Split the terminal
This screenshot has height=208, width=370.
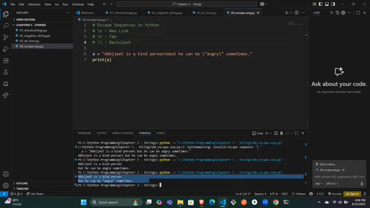pos(276,133)
